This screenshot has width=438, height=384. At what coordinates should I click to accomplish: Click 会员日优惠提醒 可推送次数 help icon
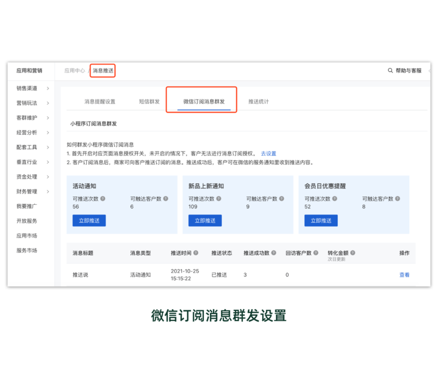tap(335, 198)
